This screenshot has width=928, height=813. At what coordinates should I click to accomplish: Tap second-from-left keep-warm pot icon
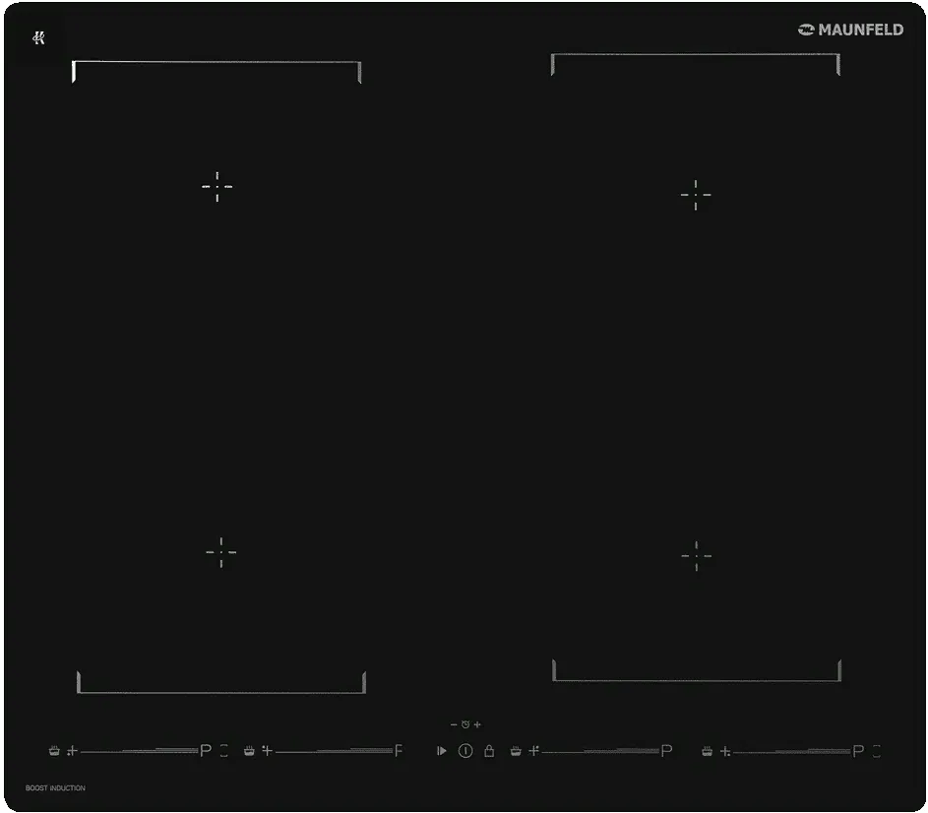click(x=249, y=751)
